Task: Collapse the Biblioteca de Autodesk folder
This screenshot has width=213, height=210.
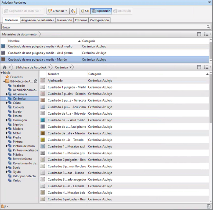Action: point(4,81)
